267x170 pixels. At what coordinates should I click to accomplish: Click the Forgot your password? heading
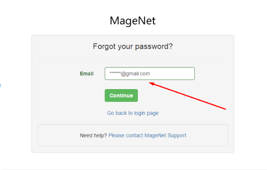[x=133, y=46]
